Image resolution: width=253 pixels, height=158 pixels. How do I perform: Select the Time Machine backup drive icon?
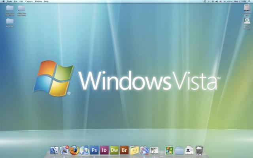coord(247,21)
